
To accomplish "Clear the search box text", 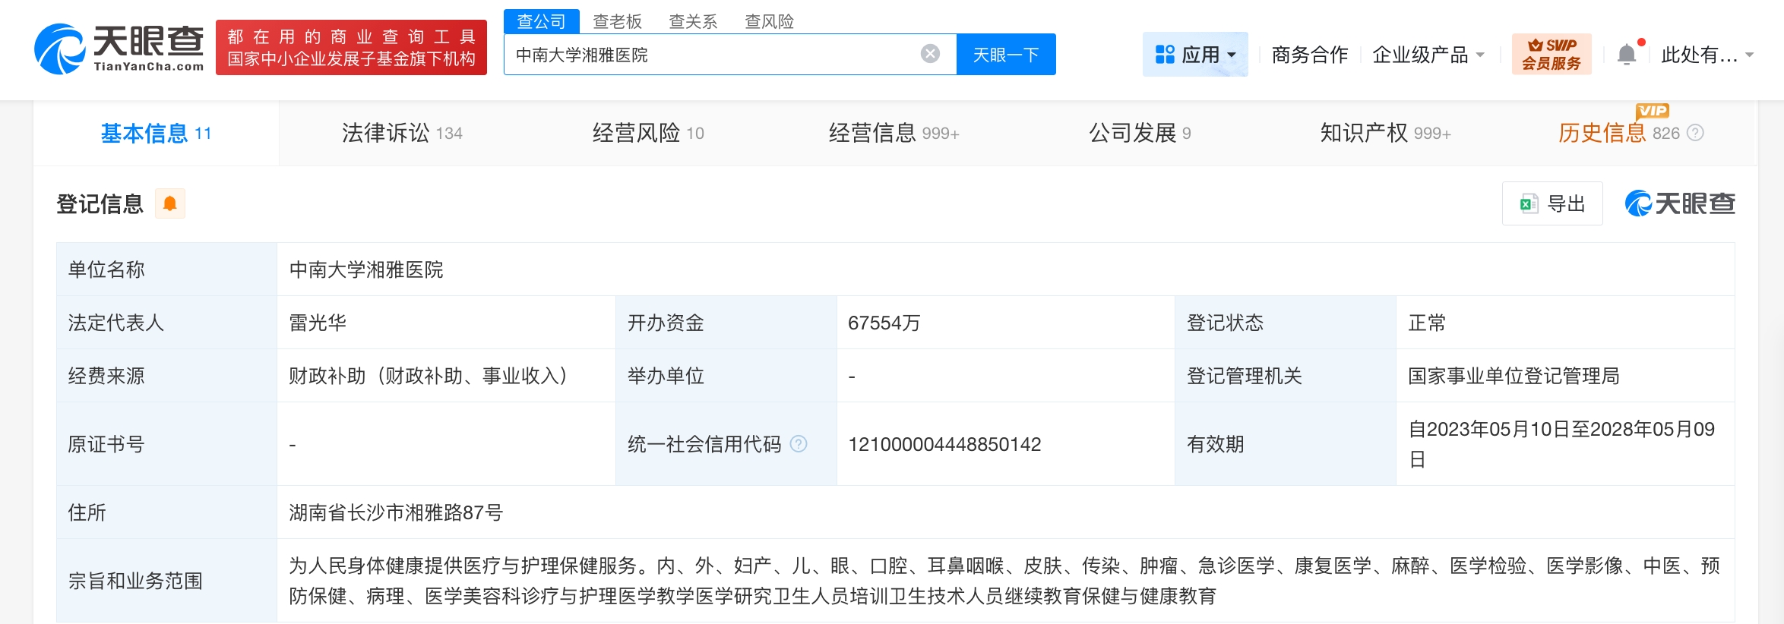I will coord(929,54).
